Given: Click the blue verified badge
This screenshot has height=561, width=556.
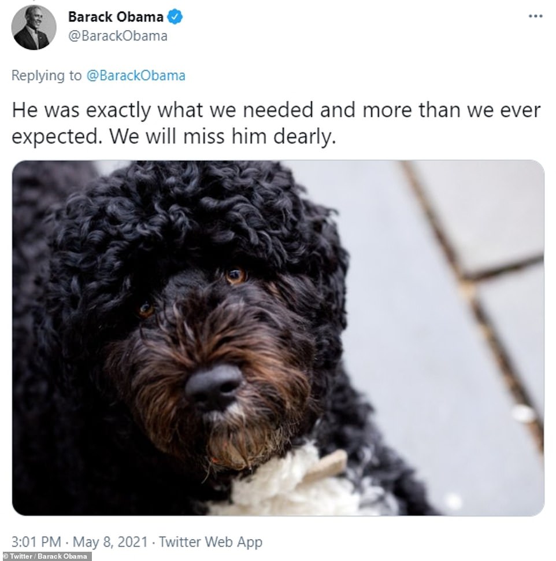Looking at the screenshot, I should 175,17.
